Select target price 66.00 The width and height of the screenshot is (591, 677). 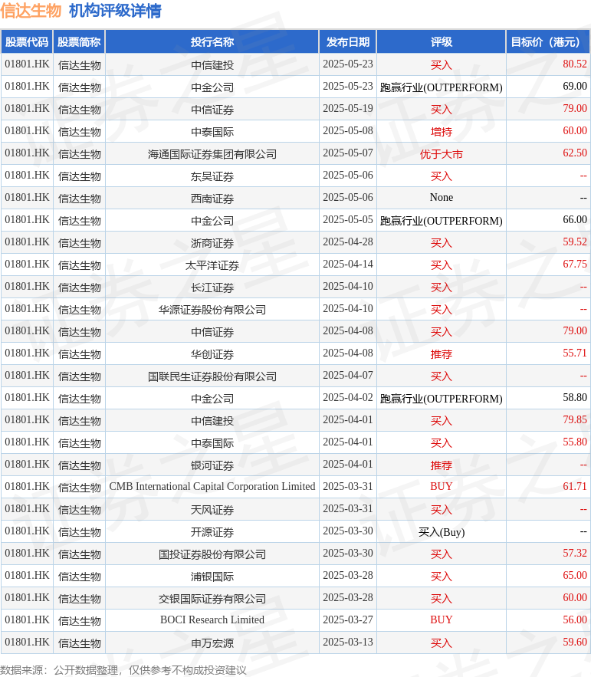[575, 220]
